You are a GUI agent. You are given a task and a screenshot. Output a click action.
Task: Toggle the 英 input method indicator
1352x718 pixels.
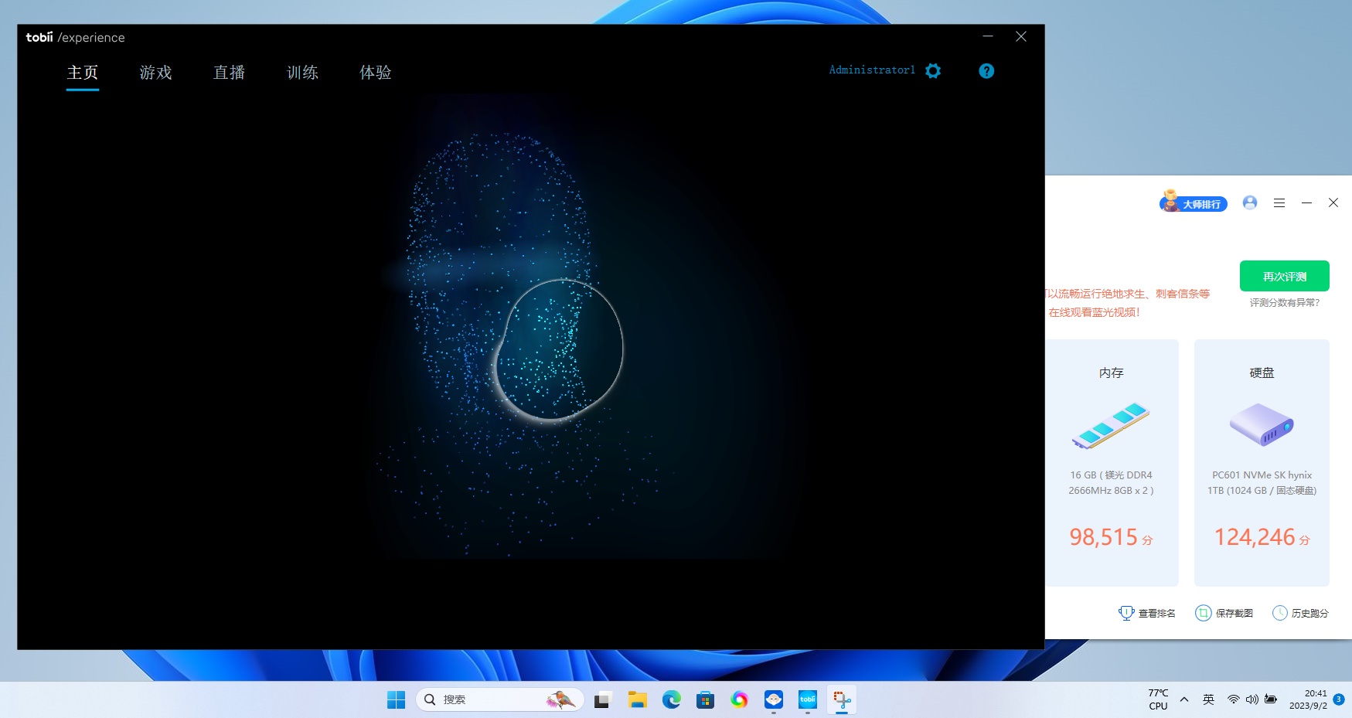coord(1208,699)
